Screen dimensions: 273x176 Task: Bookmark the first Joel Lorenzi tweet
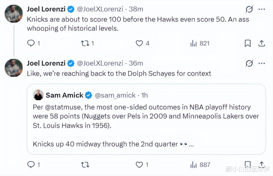(x=248, y=43)
